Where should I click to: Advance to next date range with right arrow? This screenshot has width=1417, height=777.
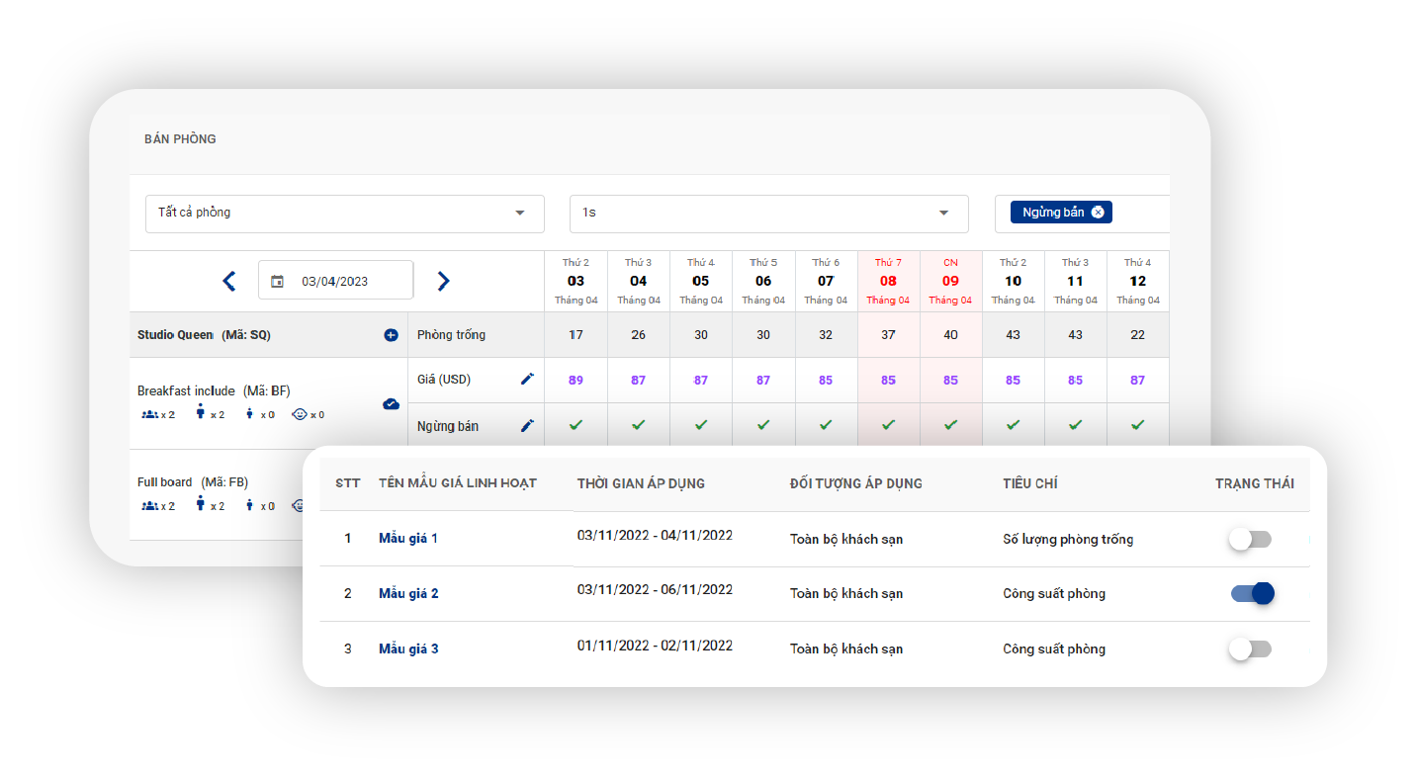443,281
